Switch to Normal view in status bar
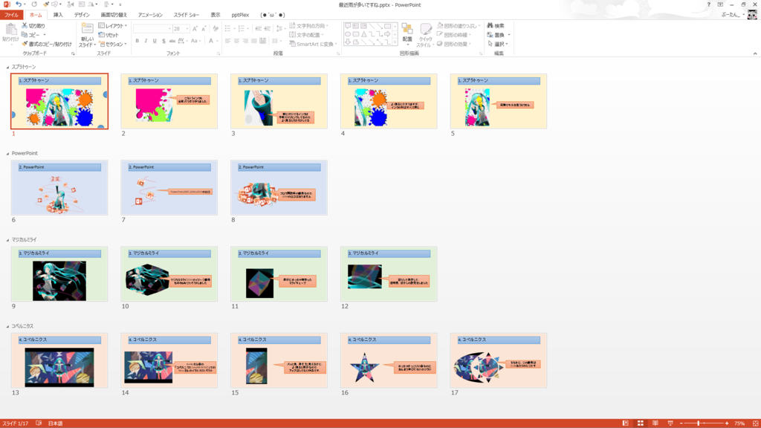 [625, 424]
